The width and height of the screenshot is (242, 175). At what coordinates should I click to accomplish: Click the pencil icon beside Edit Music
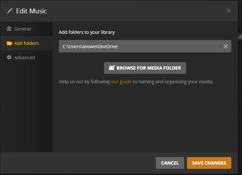(x=9, y=11)
